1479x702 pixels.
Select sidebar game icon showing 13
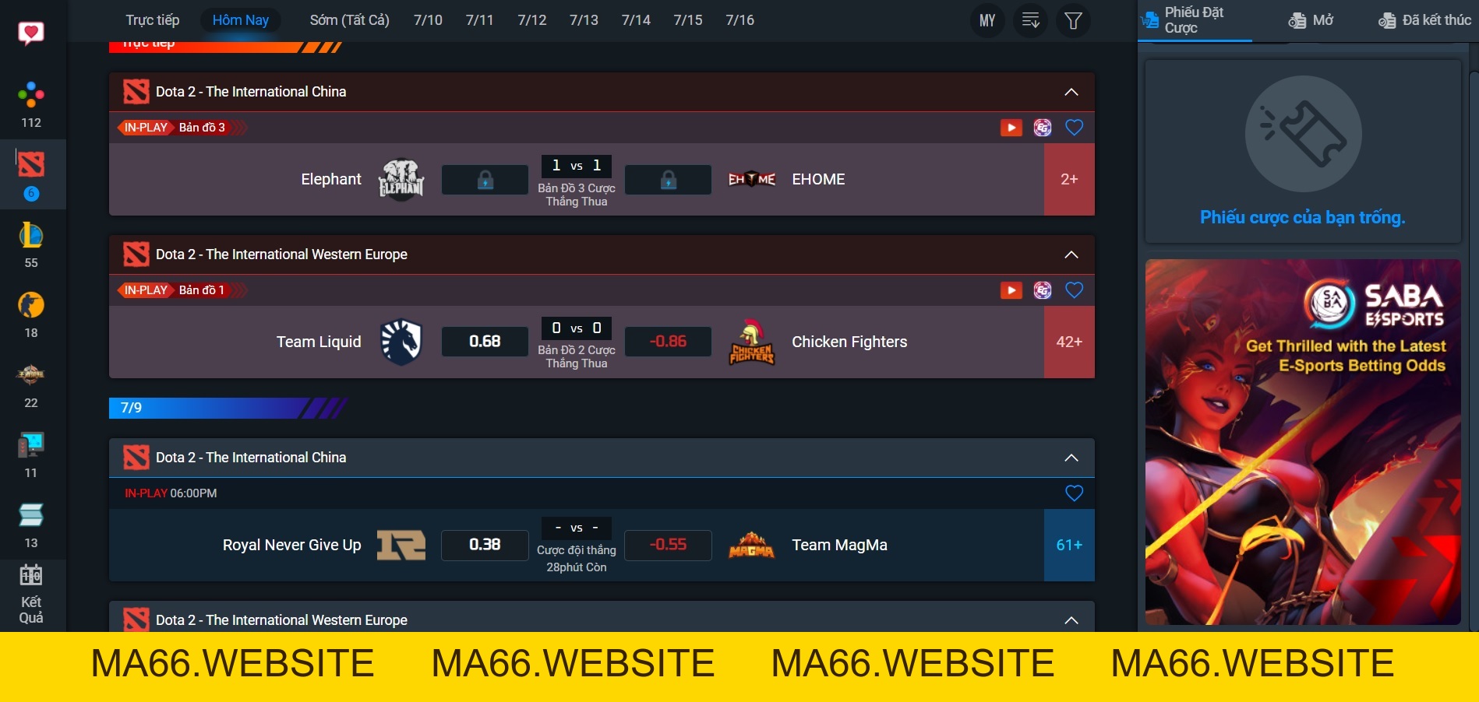tap(31, 515)
